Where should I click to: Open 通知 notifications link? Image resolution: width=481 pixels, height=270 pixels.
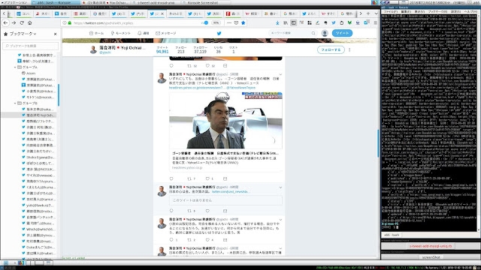pos(144,33)
